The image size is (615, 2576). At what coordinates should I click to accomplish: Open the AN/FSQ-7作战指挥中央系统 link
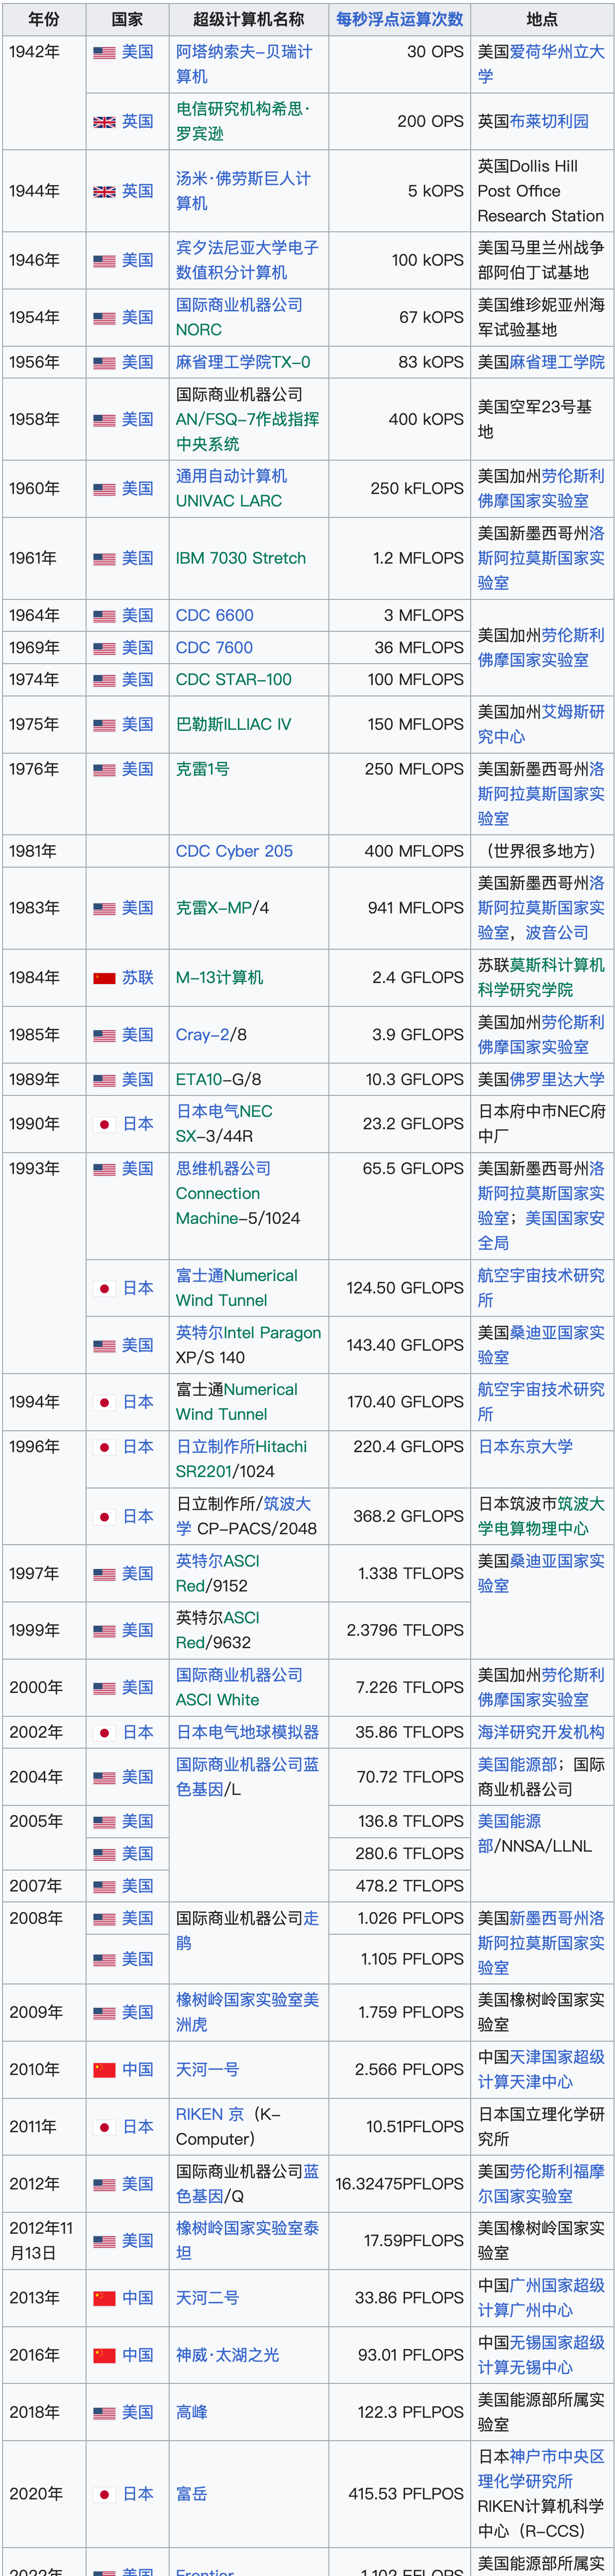click(x=247, y=432)
